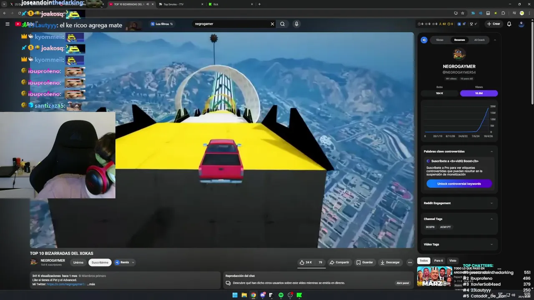Open YouTube notifications bell

pyautogui.click(x=509, y=24)
